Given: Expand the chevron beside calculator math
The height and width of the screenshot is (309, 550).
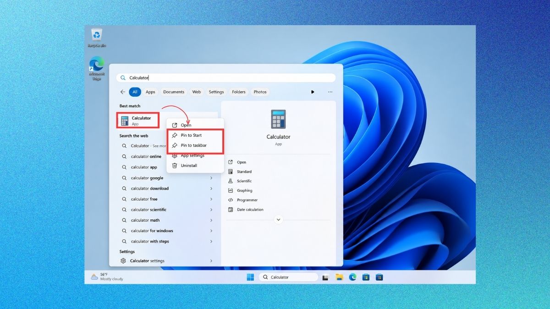Looking at the screenshot, I should click(x=211, y=220).
